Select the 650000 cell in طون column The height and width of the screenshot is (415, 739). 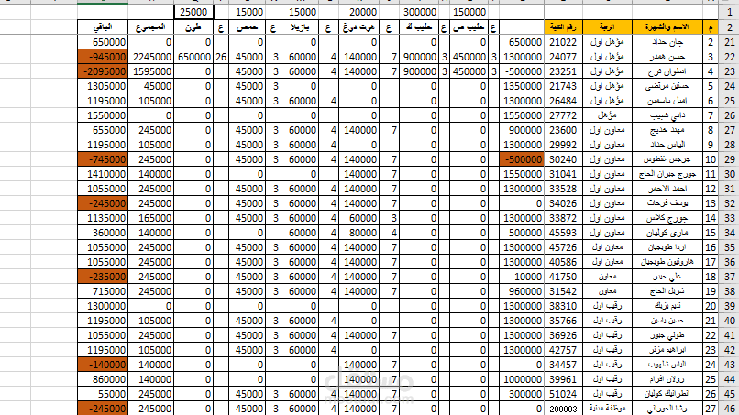(193, 57)
